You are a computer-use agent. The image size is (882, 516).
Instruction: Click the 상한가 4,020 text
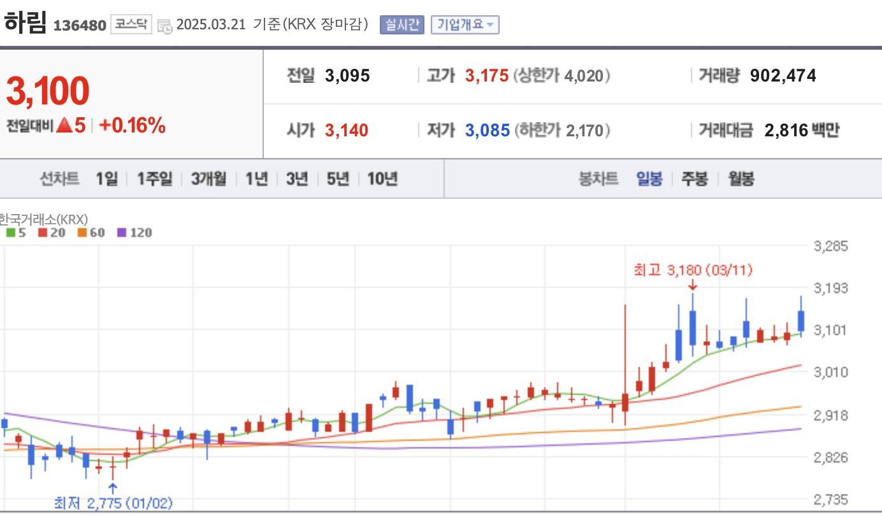[561, 76]
